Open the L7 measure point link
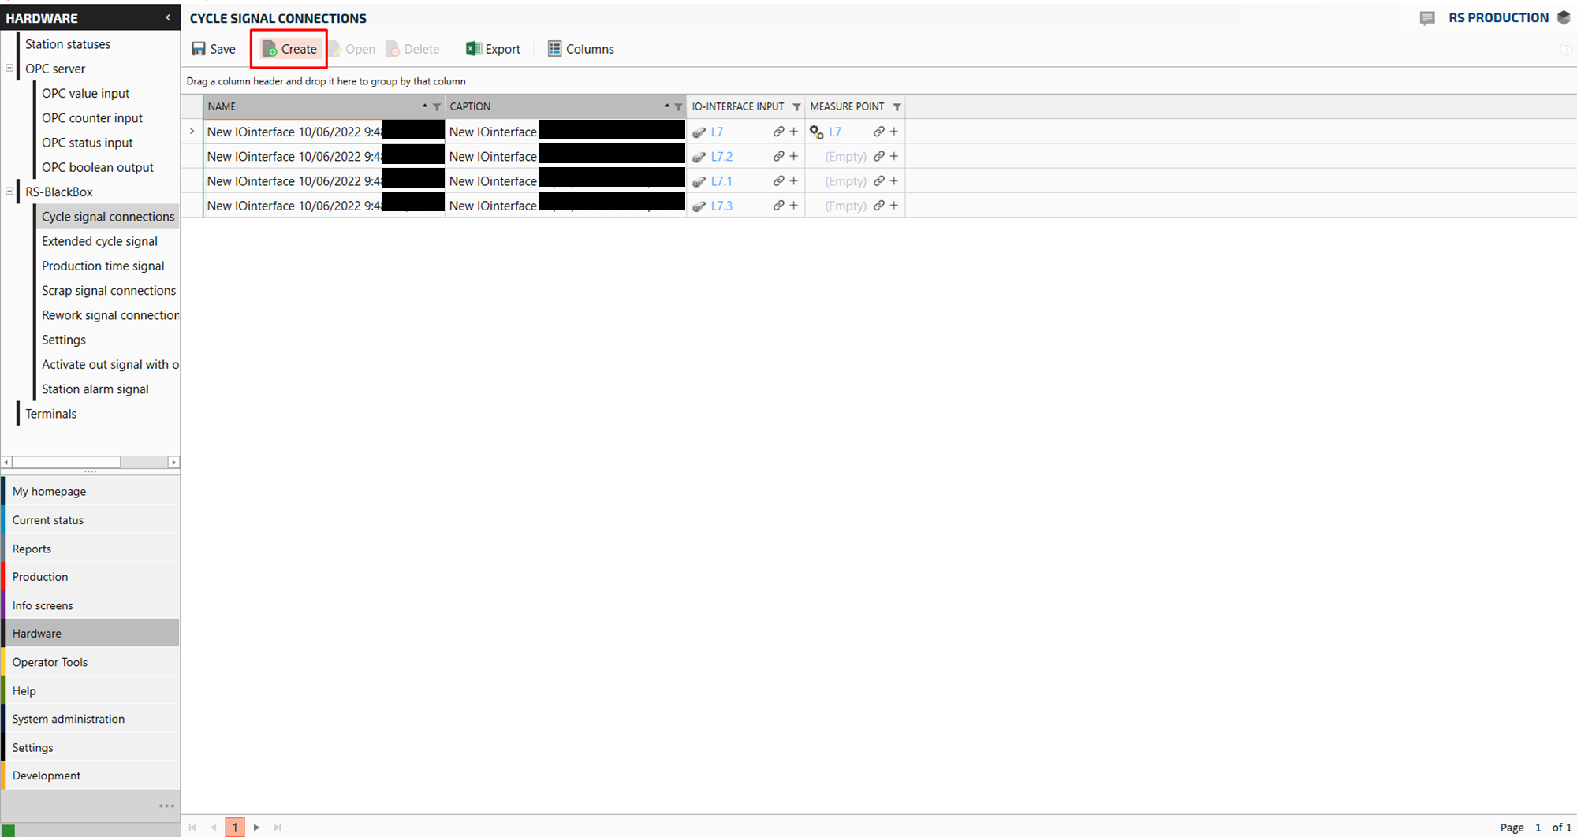 pos(835,132)
